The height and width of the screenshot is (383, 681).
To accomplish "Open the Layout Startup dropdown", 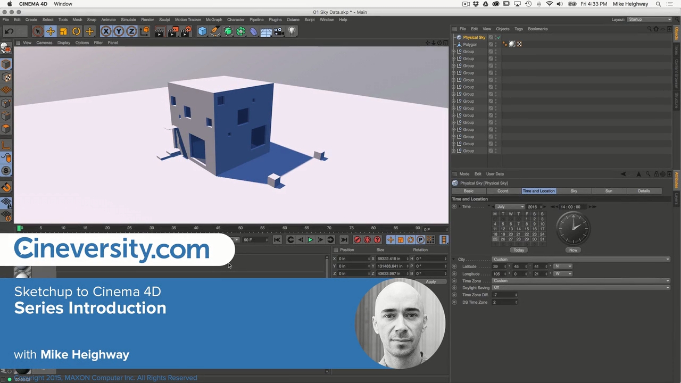I will tap(650, 20).
